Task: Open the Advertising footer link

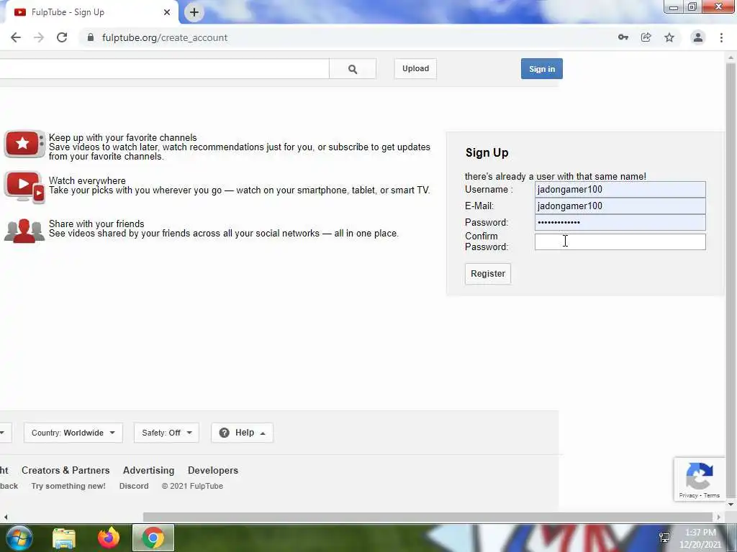Action: tap(148, 470)
